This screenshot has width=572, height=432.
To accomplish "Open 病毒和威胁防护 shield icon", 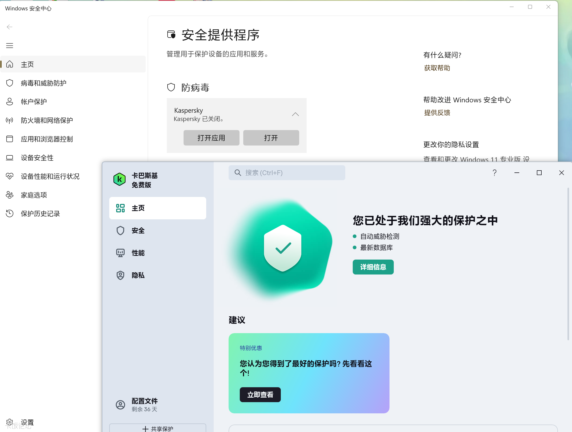I will click(10, 83).
